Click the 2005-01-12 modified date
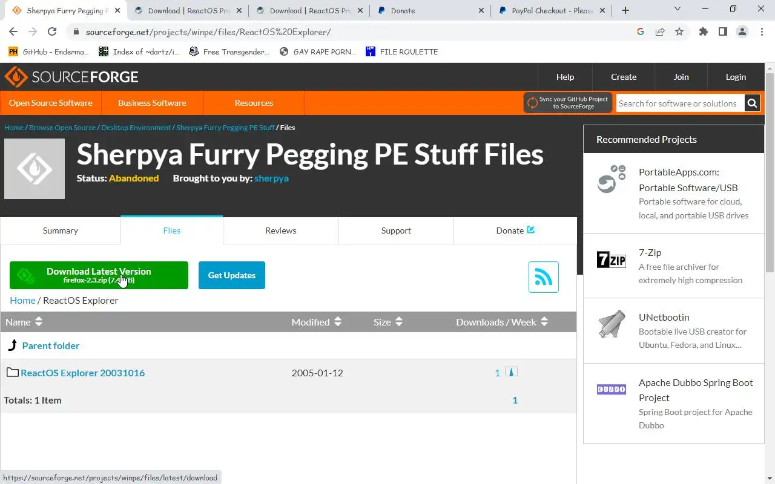The image size is (775, 484). [317, 373]
